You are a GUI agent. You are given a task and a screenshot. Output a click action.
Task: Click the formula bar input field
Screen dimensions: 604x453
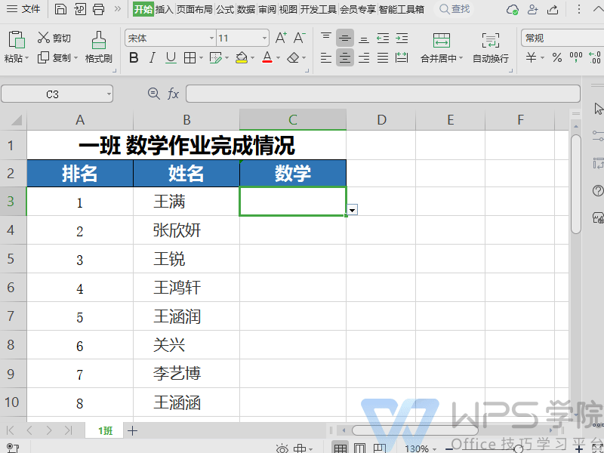(383, 94)
